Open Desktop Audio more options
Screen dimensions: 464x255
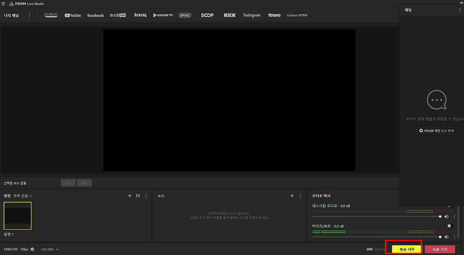(454, 217)
